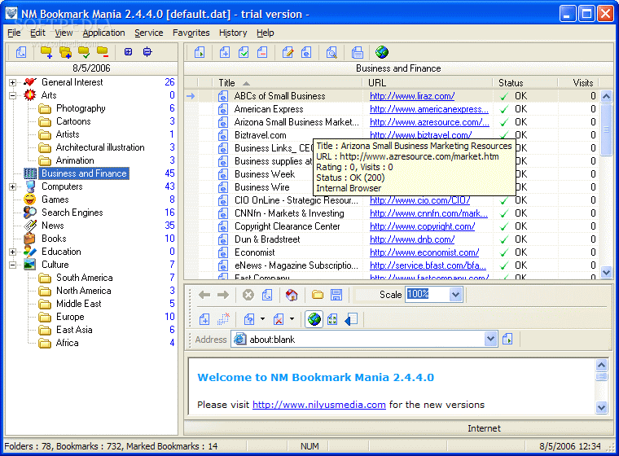
Task: Open the Help menu
Action: pyautogui.click(x=266, y=33)
